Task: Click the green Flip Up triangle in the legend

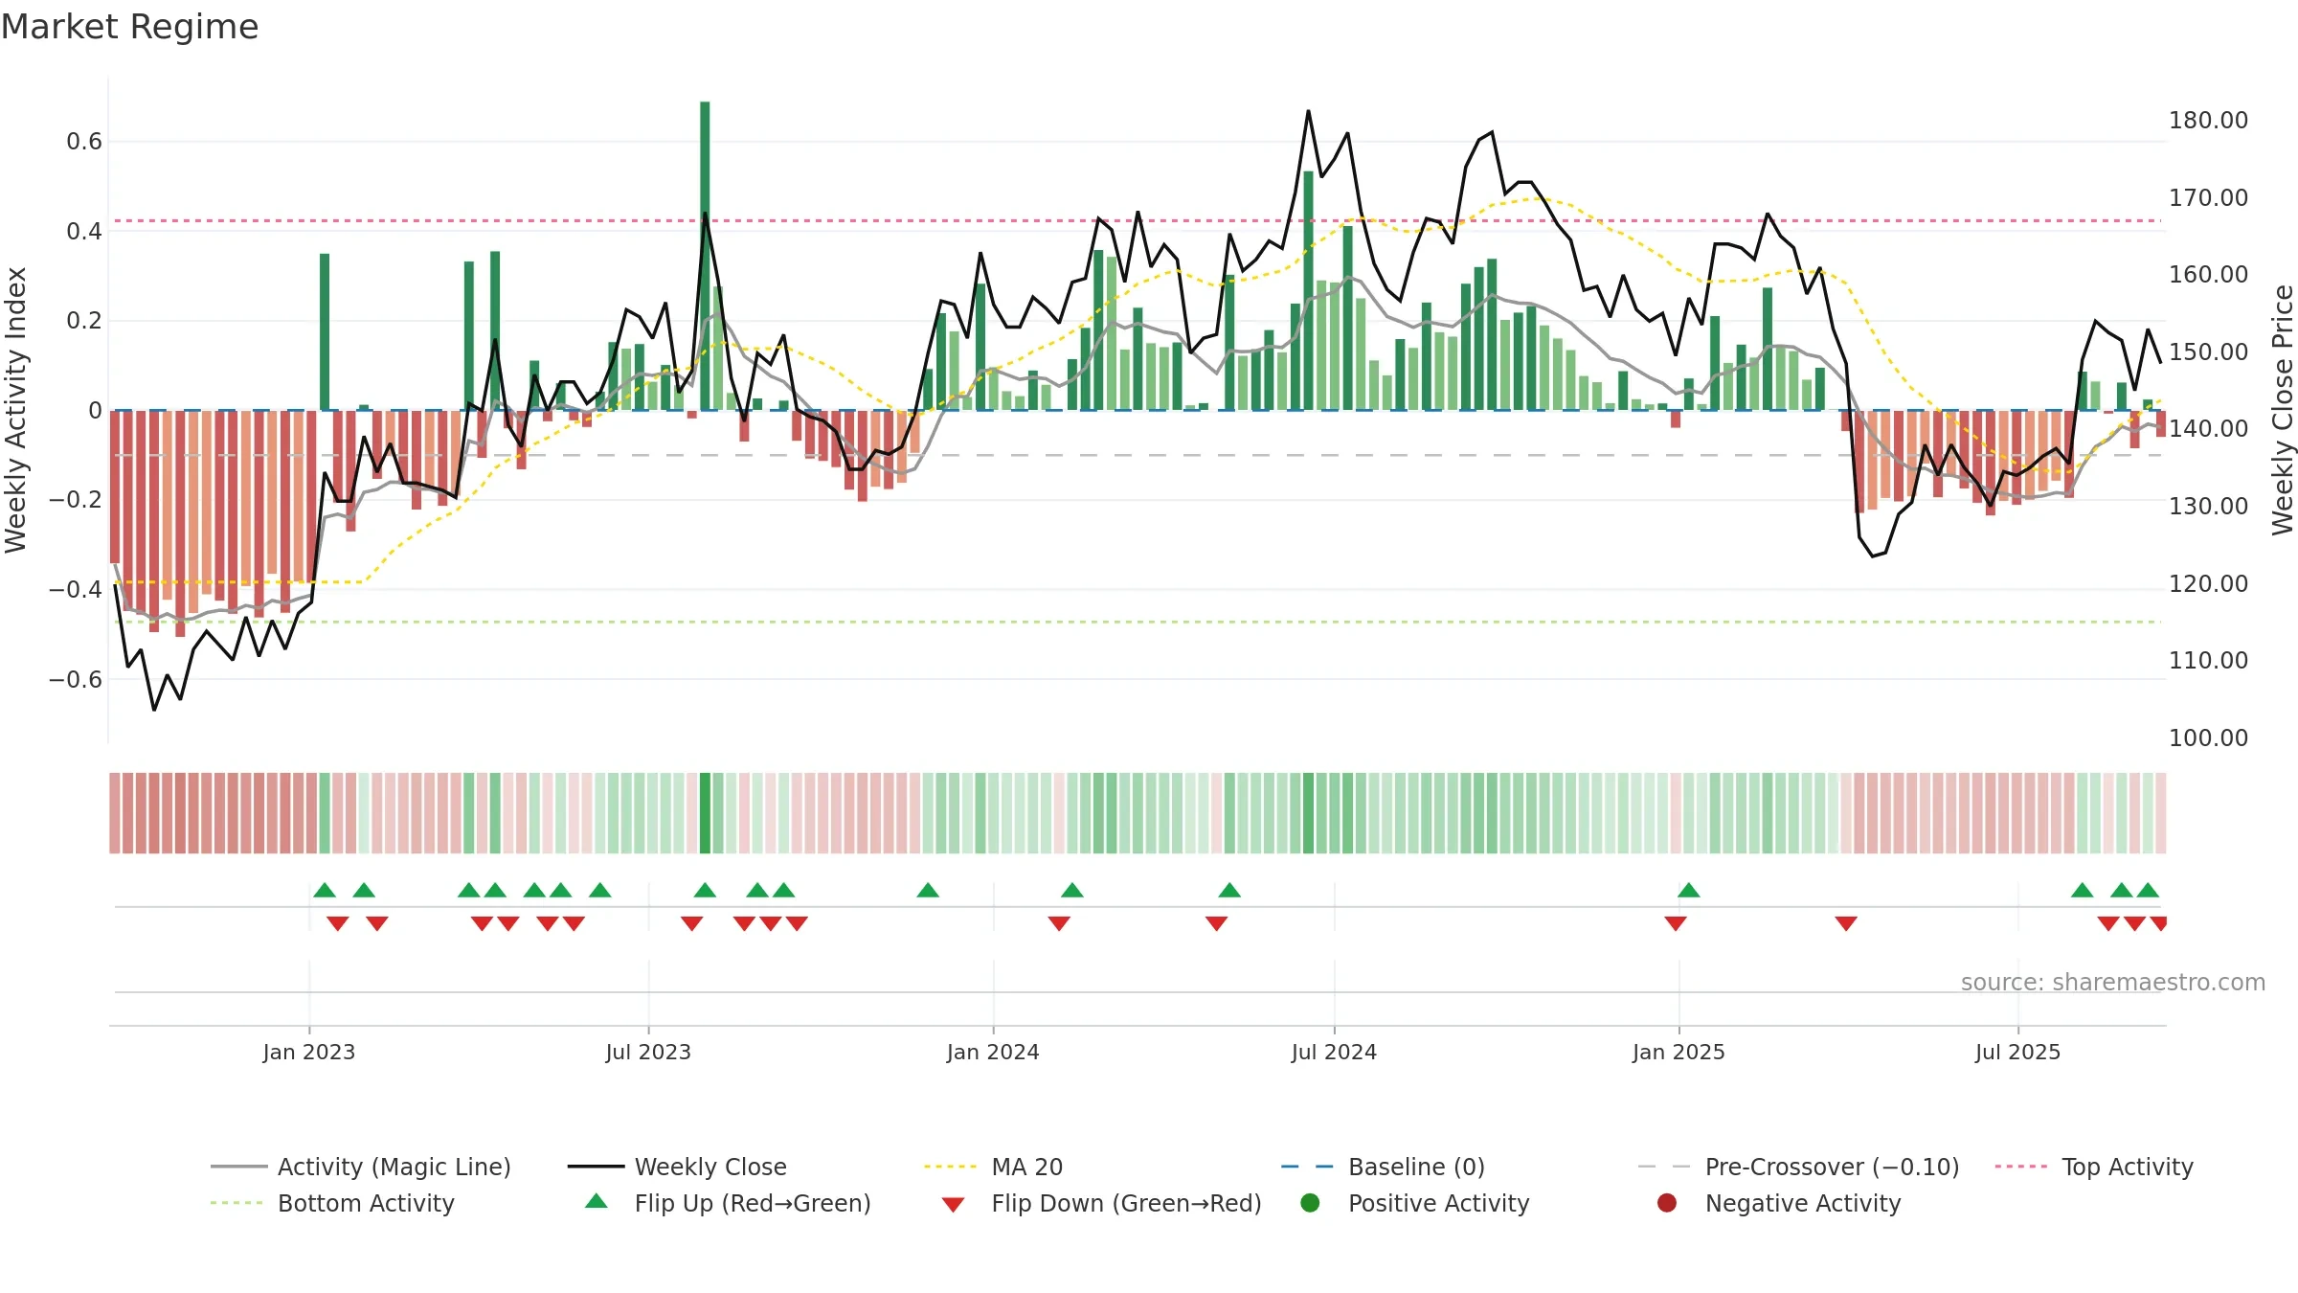Action: coord(597,1201)
